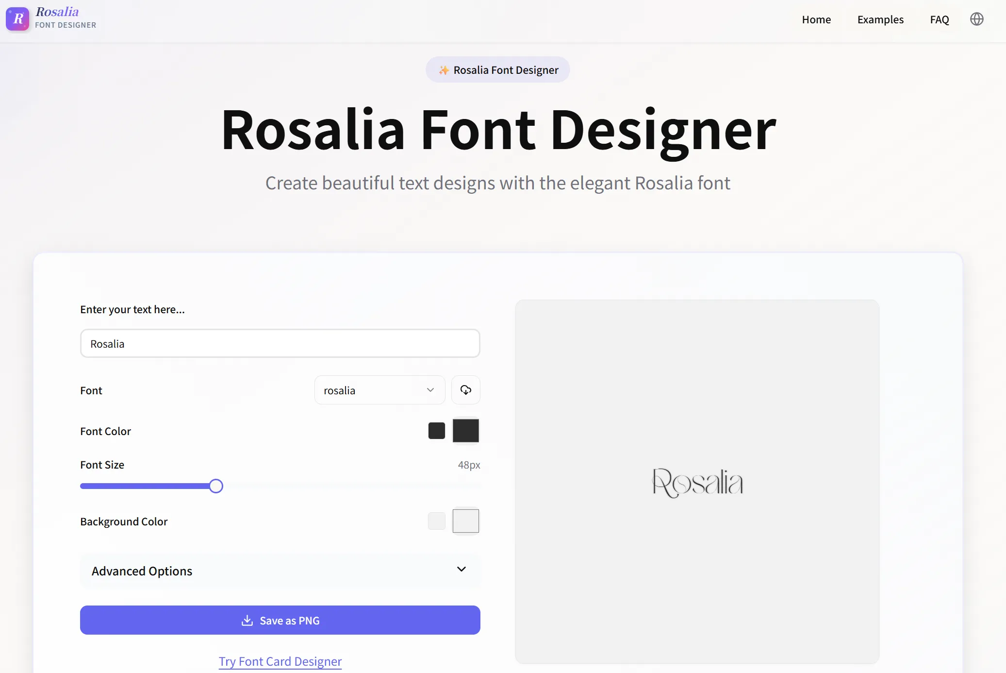This screenshot has height=673, width=1006.
Task: Follow the Try Font Card Designer link
Action: (x=280, y=661)
